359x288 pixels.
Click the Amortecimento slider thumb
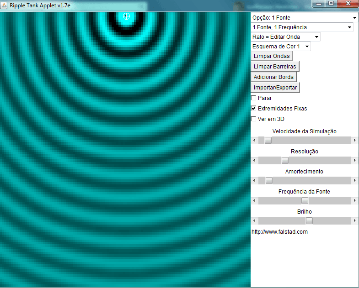point(269,180)
